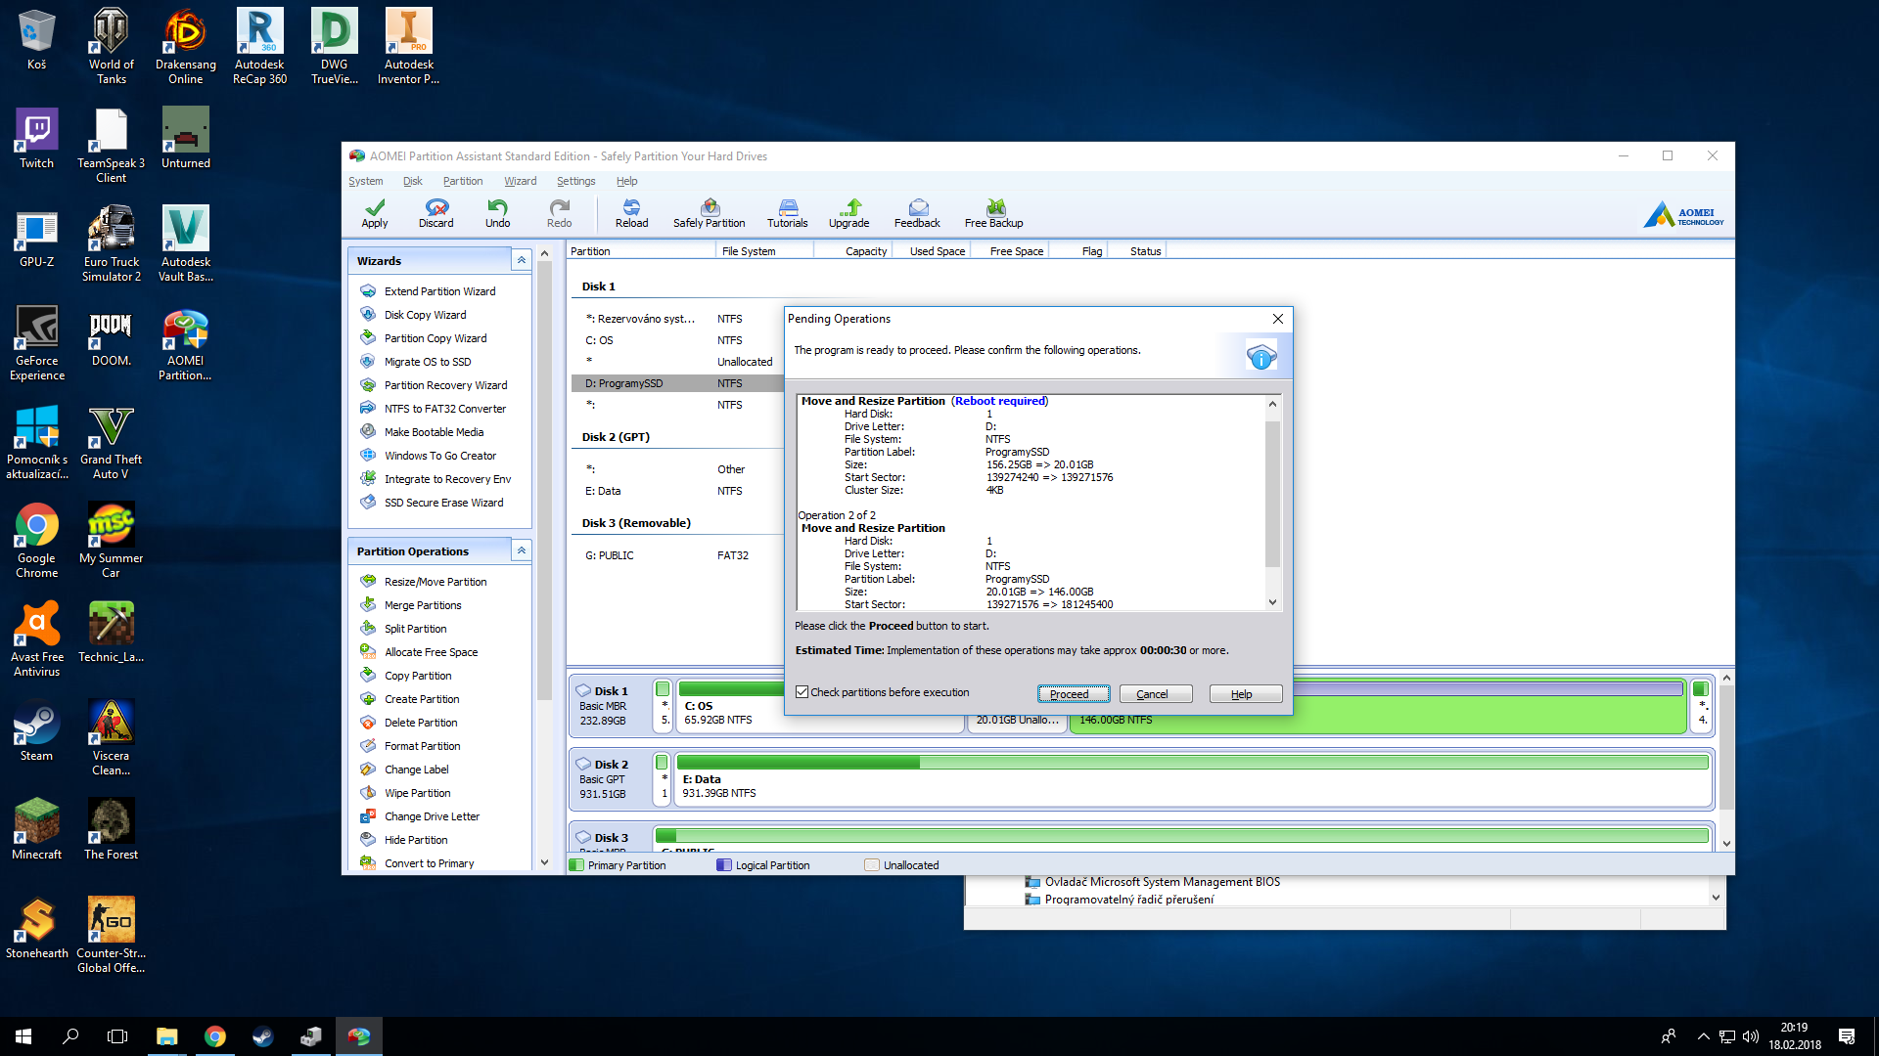Click Cancel in Pending Operations dialog
This screenshot has height=1056, width=1879.
click(x=1156, y=694)
